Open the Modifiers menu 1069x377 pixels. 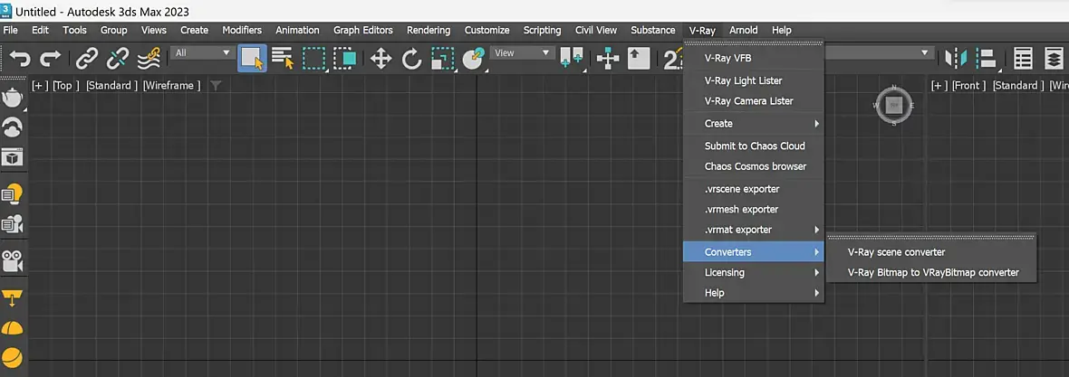click(x=242, y=30)
